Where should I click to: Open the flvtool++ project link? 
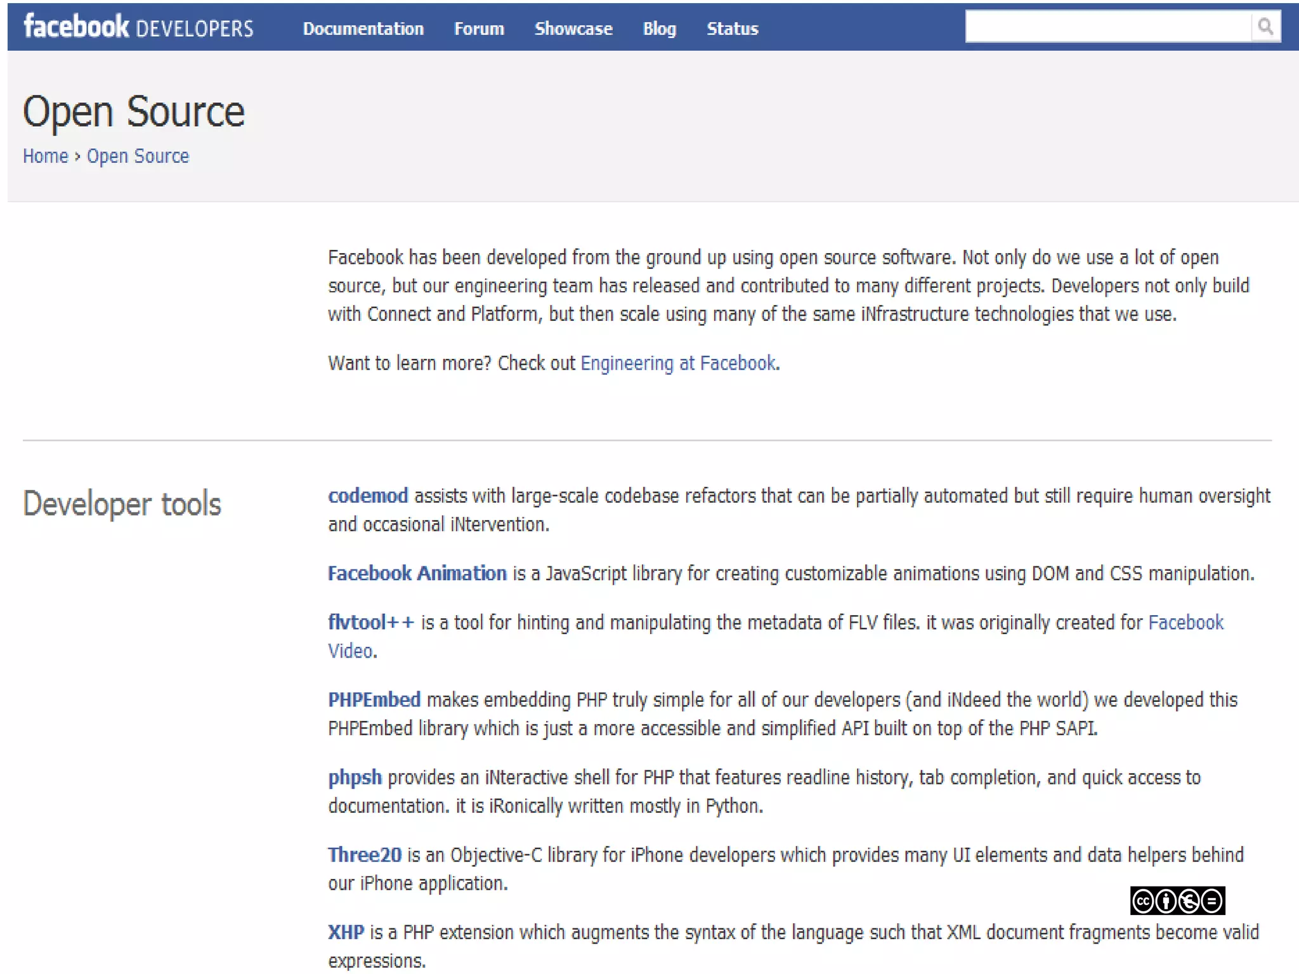(x=370, y=623)
